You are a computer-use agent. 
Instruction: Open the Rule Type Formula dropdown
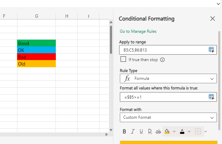pos(168,78)
